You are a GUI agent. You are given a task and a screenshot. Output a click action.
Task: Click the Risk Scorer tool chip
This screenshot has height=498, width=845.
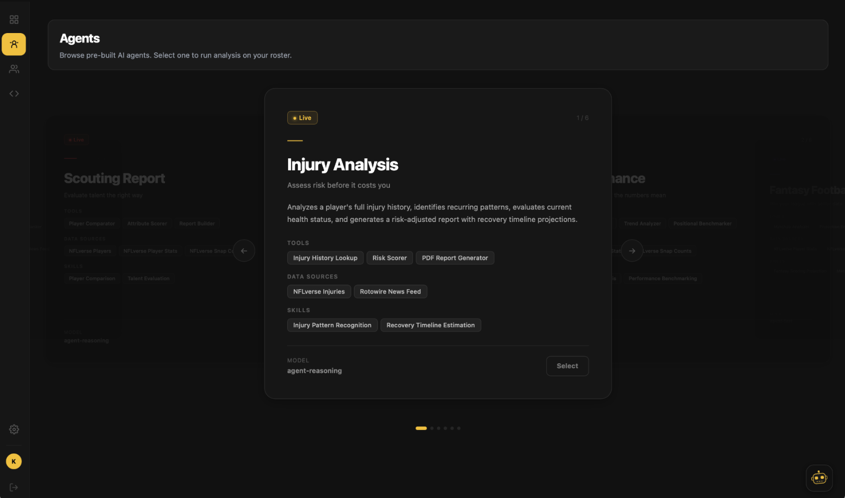389,258
